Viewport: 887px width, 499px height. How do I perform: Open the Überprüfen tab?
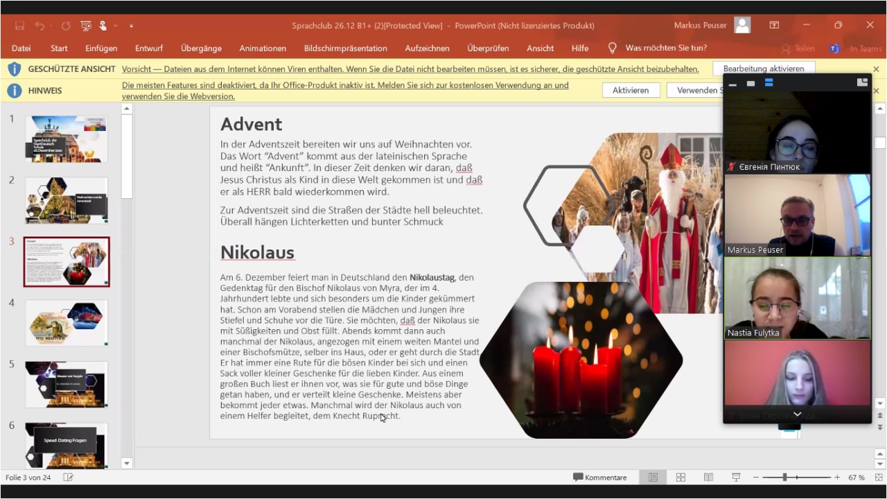point(488,49)
